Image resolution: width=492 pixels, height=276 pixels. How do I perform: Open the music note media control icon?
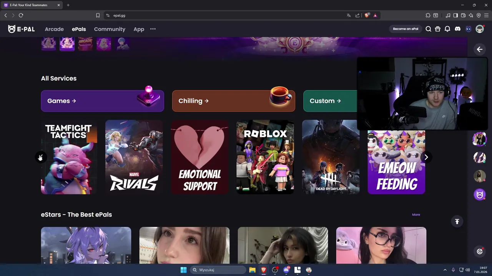(x=448, y=15)
